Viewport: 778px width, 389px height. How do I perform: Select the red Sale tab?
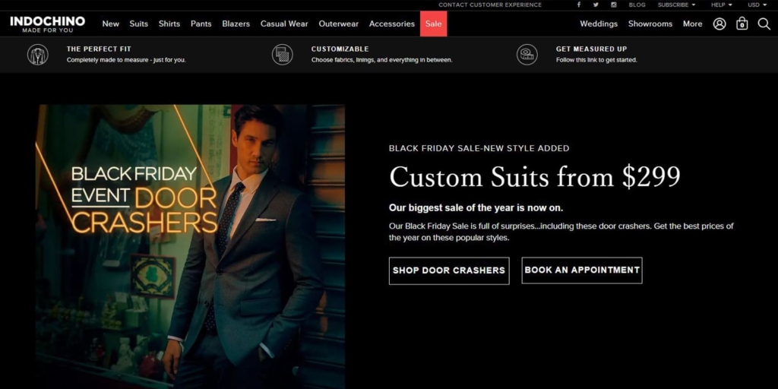(x=433, y=24)
